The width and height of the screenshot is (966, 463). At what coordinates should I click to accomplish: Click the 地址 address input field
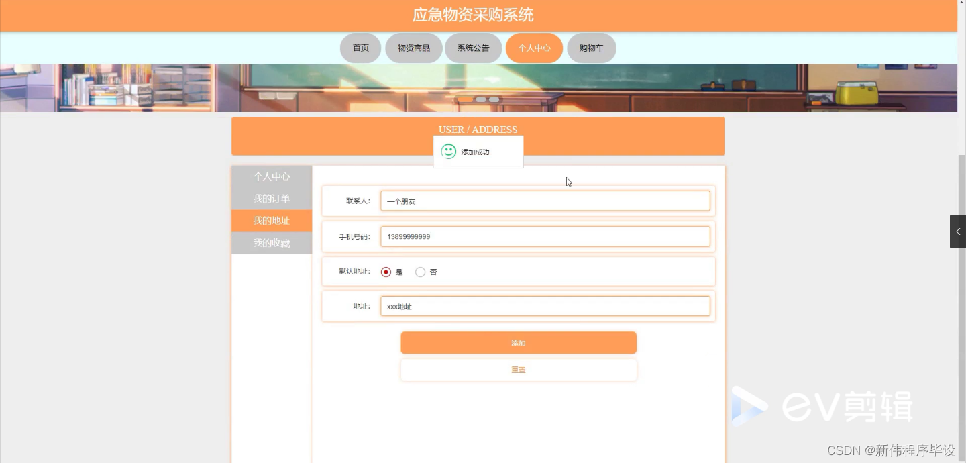tap(545, 306)
